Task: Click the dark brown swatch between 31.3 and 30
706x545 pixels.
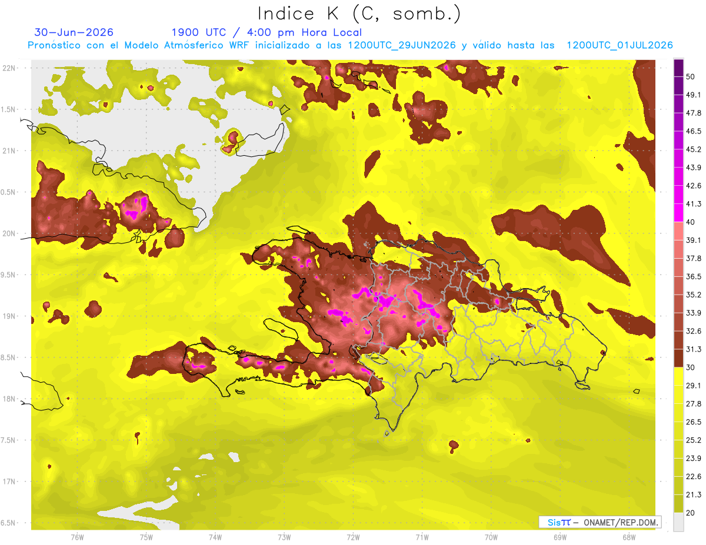Action: tap(678, 358)
